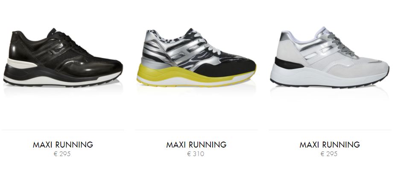Click Maxi Running title under white sneaker
The height and width of the screenshot is (174, 398).
click(330, 145)
